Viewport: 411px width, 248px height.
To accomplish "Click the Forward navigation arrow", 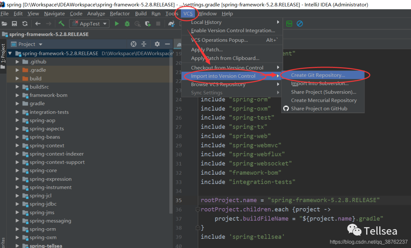I will pyautogui.click(x=49, y=24).
